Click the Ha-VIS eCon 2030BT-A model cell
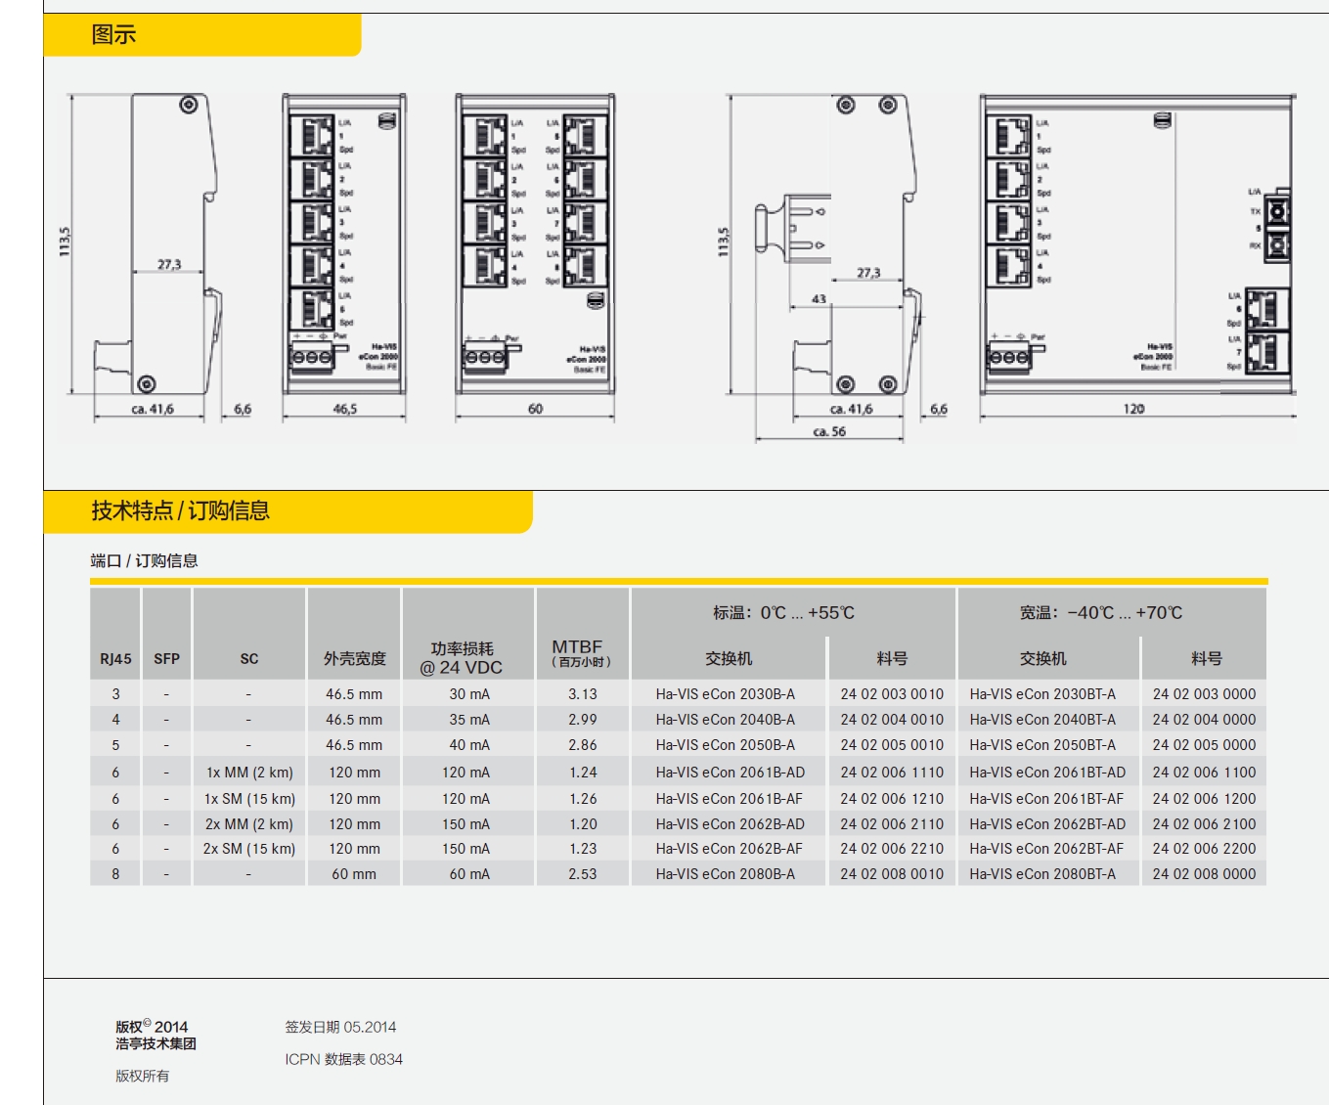The height and width of the screenshot is (1105, 1329). coord(1042,694)
